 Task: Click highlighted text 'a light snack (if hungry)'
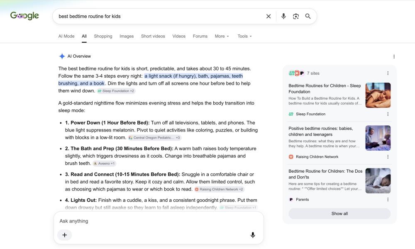(170, 76)
